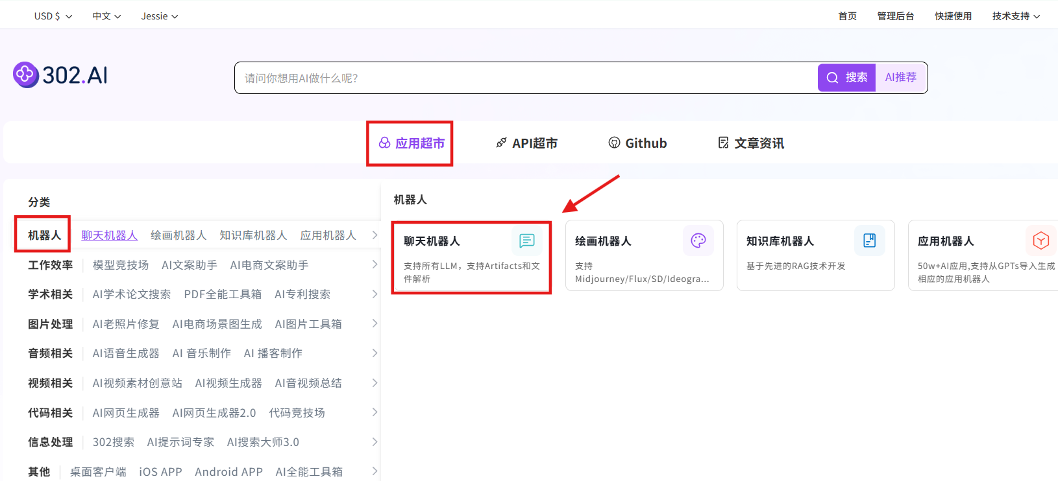
Task: Switch to the Github tab
Action: click(637, 143)
